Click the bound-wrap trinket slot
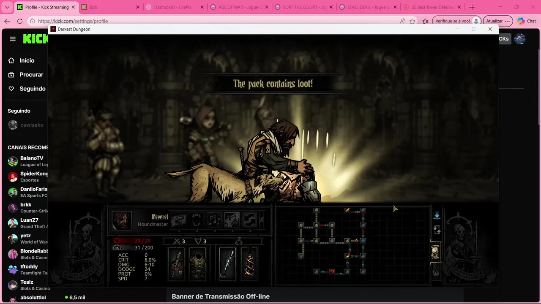The width and height of the screenshot is (541, 304). (249, 264)
